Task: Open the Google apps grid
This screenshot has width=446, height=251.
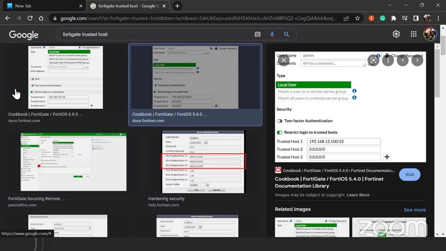Action: tap(414, 34)
